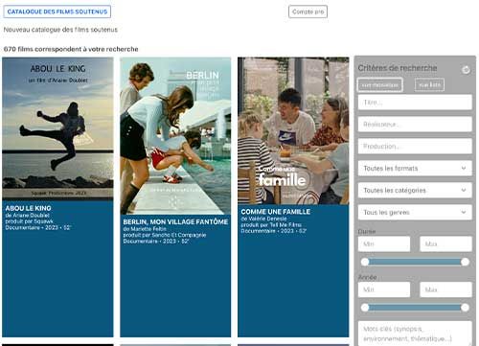Click the Année Max input box
479x346 pixels.
445,289
